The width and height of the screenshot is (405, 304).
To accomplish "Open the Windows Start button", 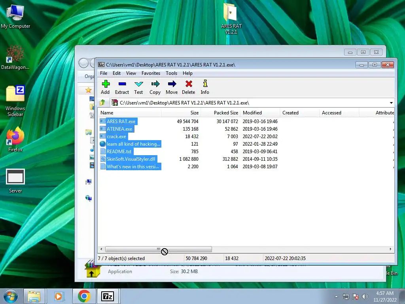I will [x=11, y=296].
